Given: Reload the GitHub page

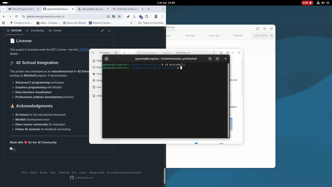Looking at the screenshot, I should tap(16, 16).
